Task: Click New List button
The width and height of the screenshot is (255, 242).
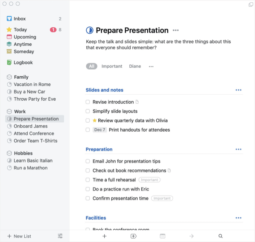Action: (x=19, y=236)
